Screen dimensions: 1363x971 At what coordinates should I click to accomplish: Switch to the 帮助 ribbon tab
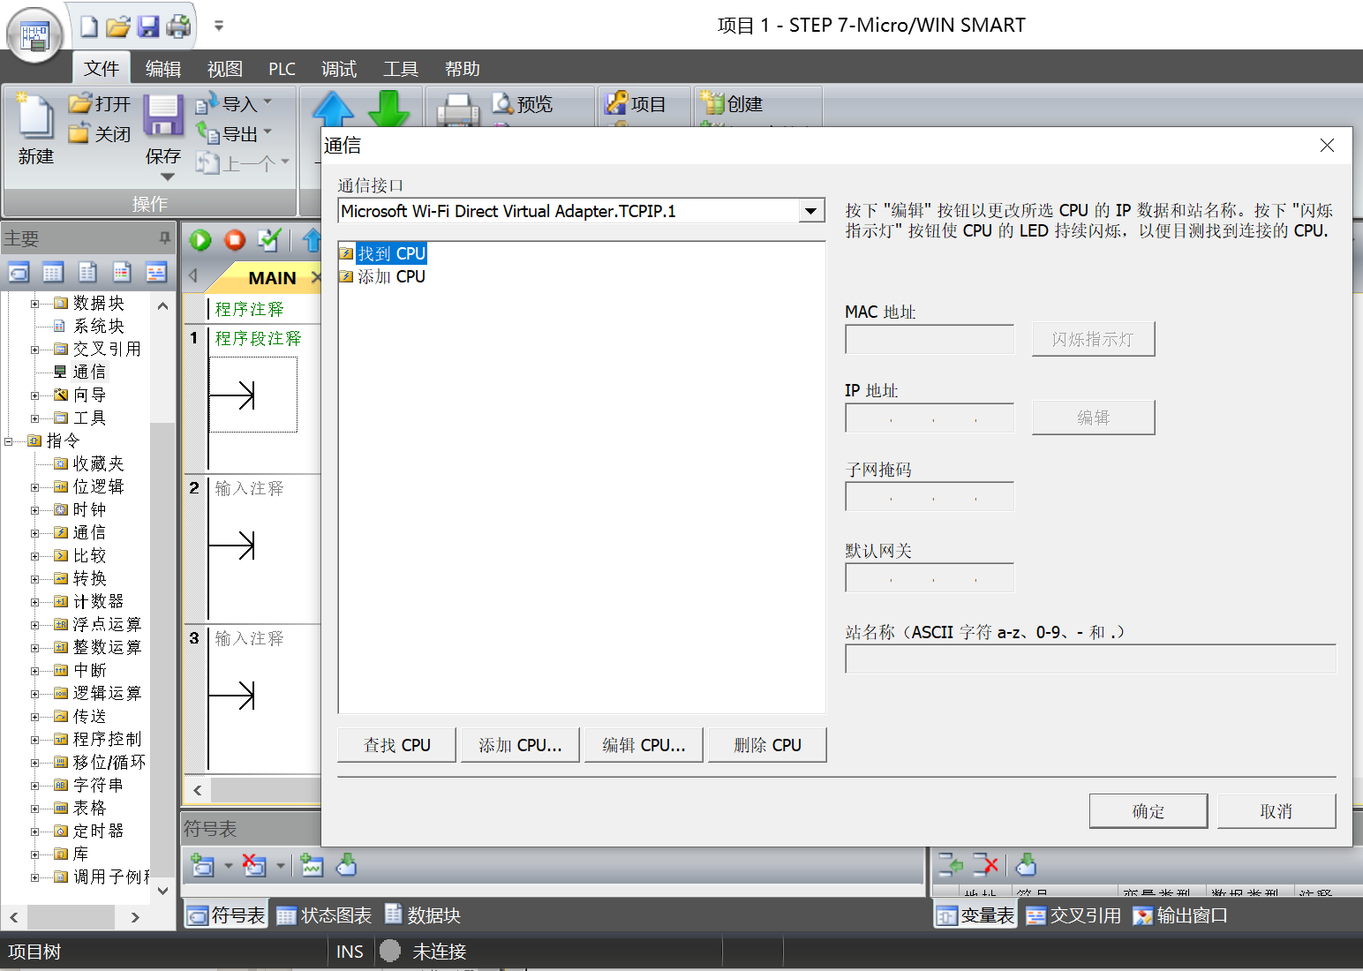[x=463, y=69]
